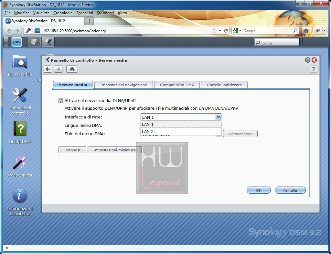This screenshot has width=331, height=254.
Task: Open the Browser file desktop icon
Action: click(20, 65)
